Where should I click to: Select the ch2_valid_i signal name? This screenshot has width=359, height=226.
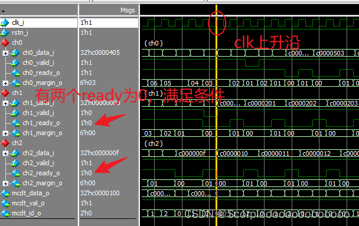pyautogui.click(x=38, y=163)
